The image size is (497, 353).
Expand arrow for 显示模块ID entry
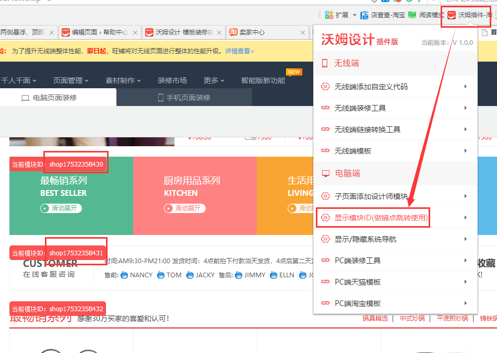tap(466, 218)
